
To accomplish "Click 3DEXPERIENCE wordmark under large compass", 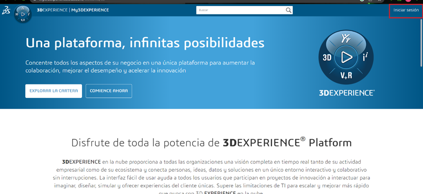I will click(x=347, y=93).
